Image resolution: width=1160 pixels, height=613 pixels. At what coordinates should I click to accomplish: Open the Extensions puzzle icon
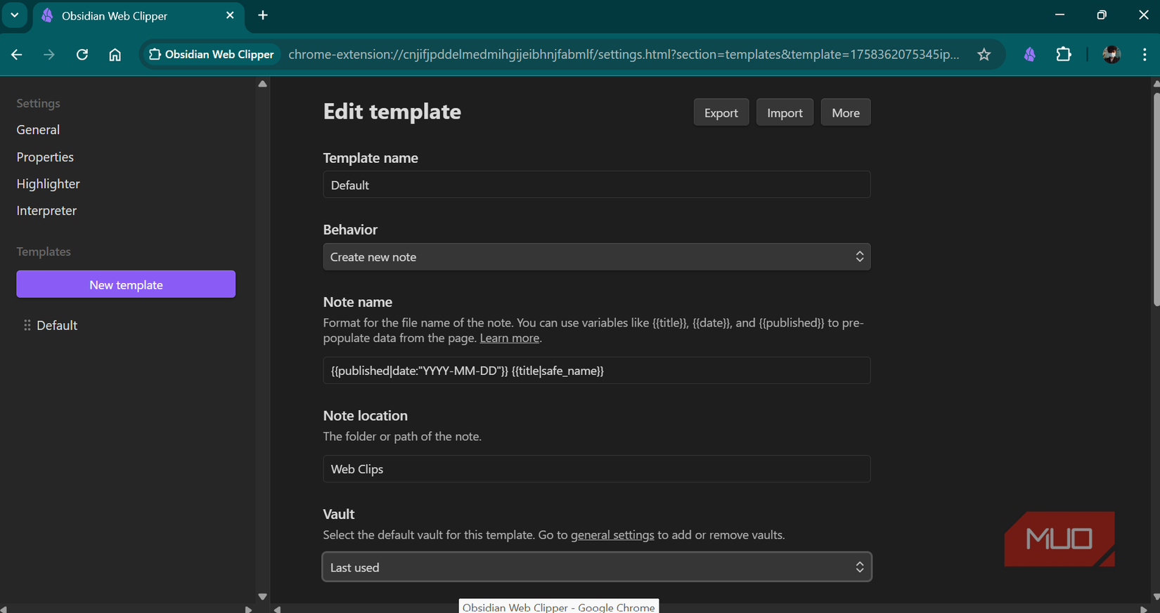(1064, 55)
